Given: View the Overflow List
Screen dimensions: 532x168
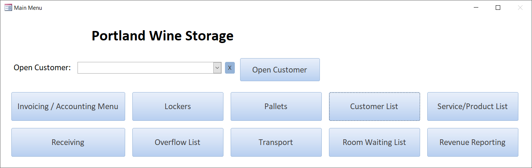Looking at the screenshot, I should (x=178, y=142).
